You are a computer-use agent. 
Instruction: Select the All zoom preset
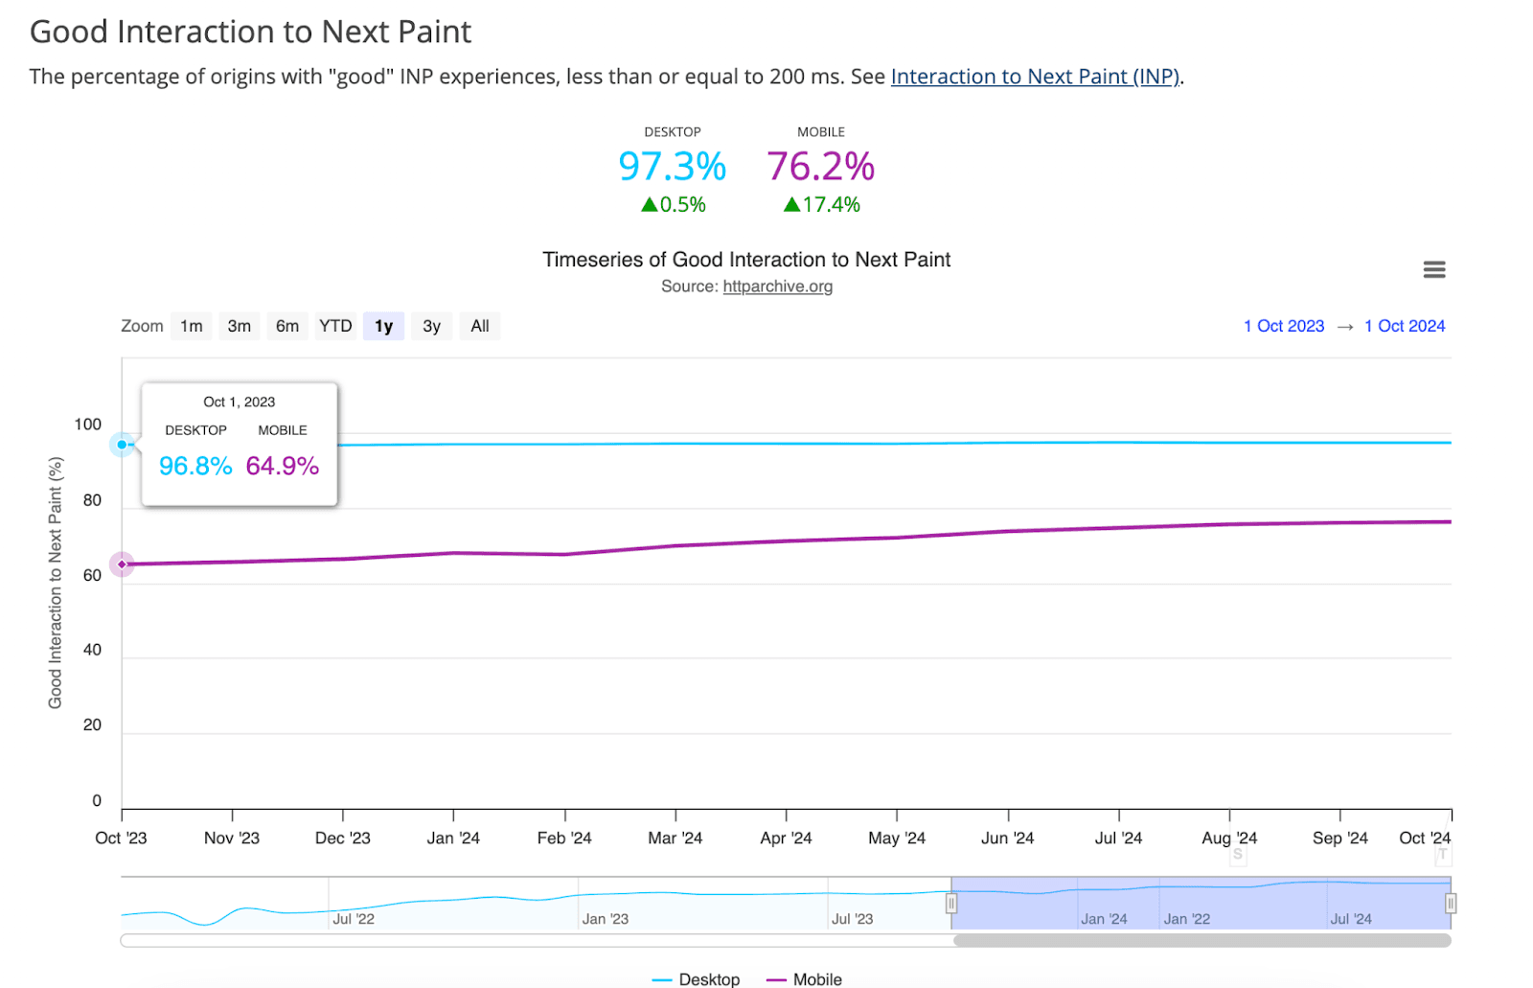click(x=479, y=326)
